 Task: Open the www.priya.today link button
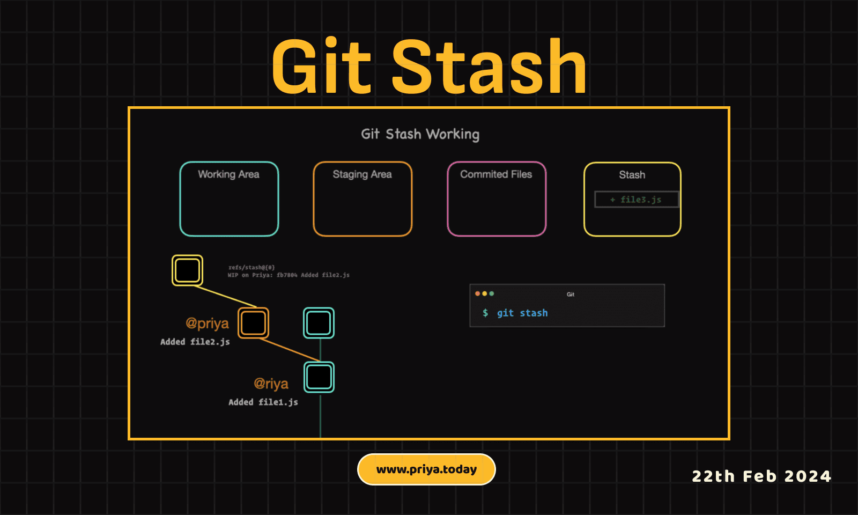426,469
